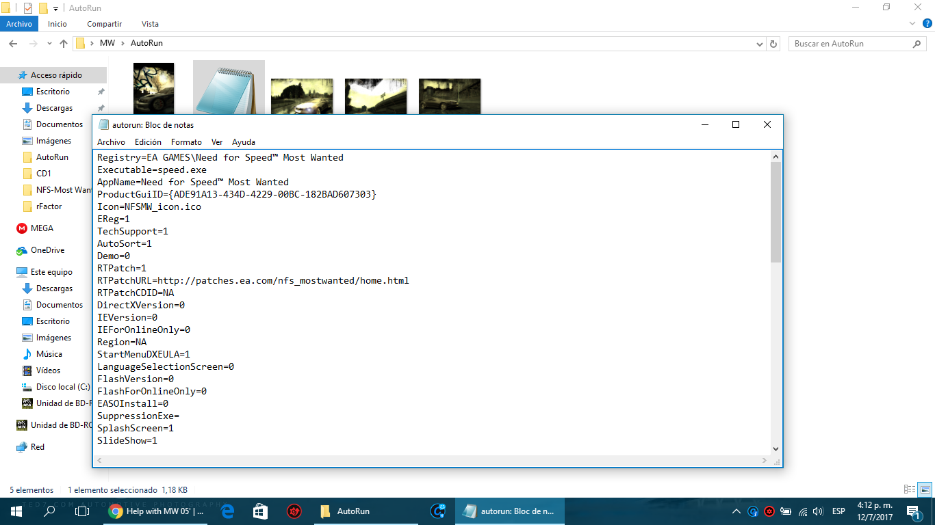Open the Windows Start button
935x525 pixels.
tap(16, 511)
